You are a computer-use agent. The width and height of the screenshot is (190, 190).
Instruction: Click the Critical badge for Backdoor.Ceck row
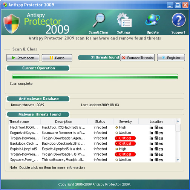pos(125,144)
